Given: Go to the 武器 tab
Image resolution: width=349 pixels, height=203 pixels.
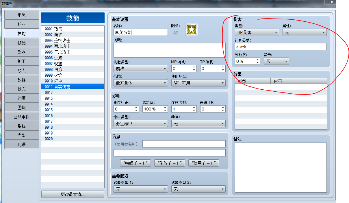Looking at the screenshot, I should [21, 52].
